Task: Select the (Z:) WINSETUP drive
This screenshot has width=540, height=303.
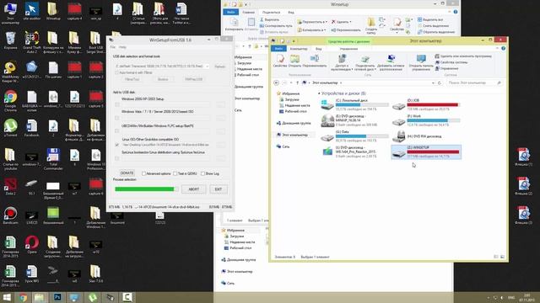Action: [426, 151]
